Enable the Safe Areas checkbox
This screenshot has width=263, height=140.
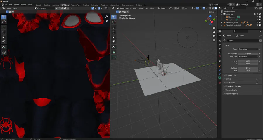pyautogui.click(x=226, y=83)
